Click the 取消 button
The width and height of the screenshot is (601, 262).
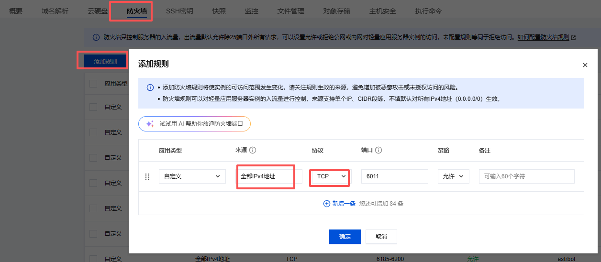coord(381,237)
